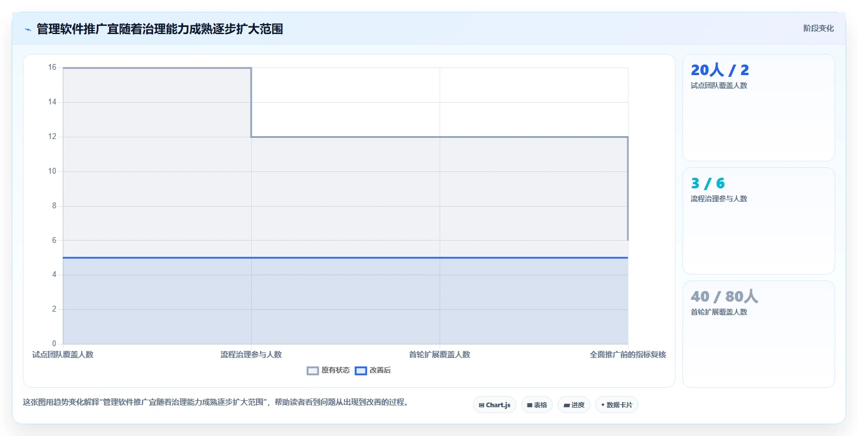Toggle the 原有状态 legend item
This screenshot has height=436, width=858.
328,370
